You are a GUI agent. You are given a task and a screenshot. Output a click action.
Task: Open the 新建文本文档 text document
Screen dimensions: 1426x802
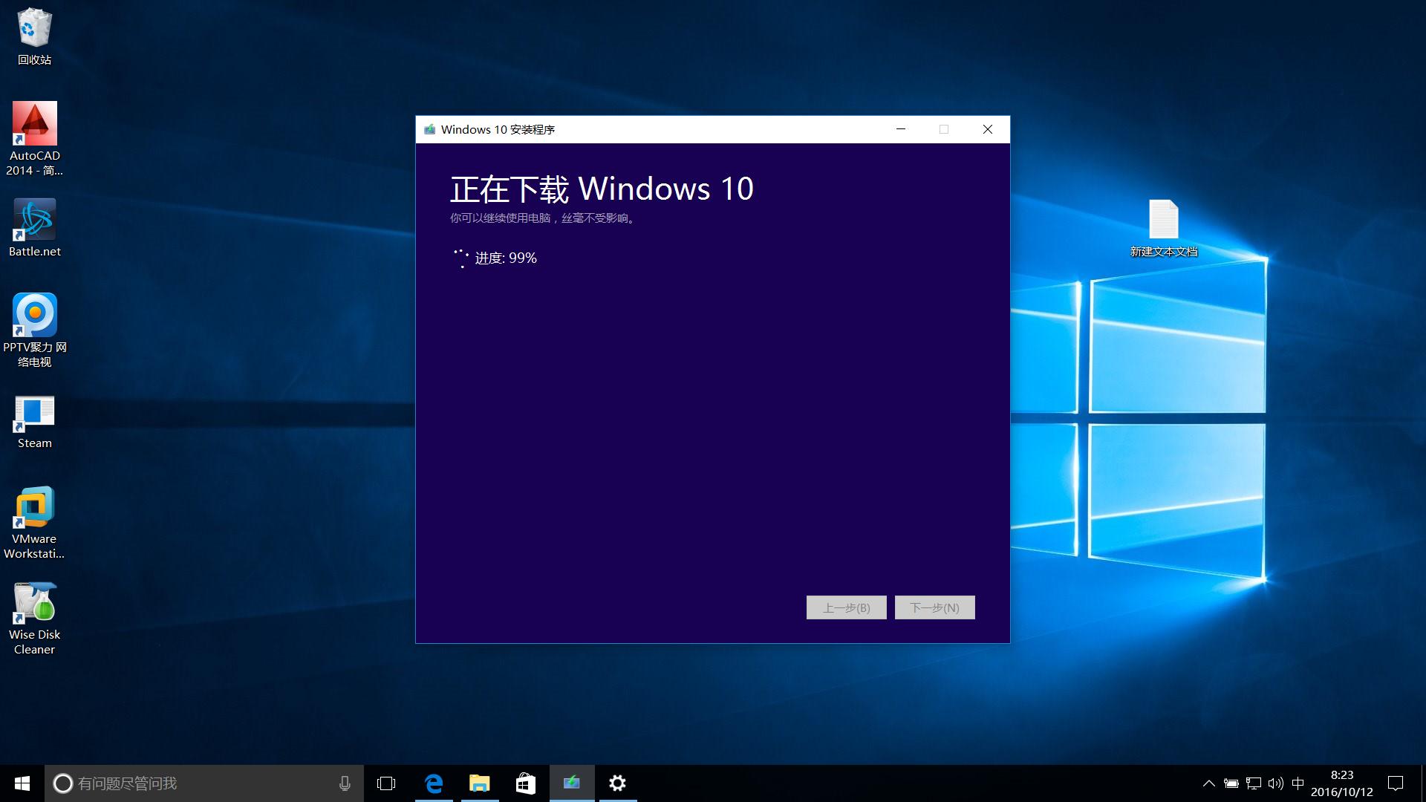(x=1163, y=219)
